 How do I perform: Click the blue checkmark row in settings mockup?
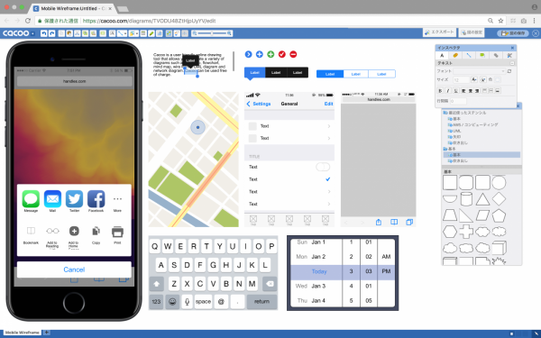pyautogui.click(x=289, y=179)
